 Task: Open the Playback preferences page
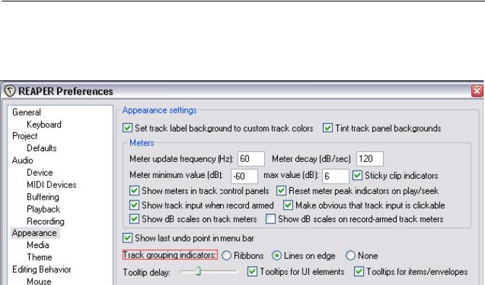pos(43,209)
